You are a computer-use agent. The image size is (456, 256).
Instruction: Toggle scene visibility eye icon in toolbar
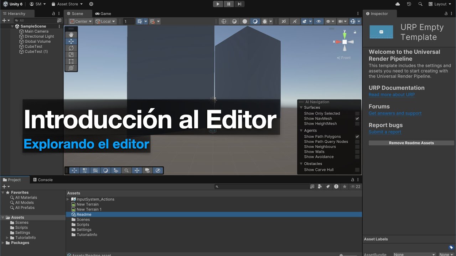pos(318,21)
